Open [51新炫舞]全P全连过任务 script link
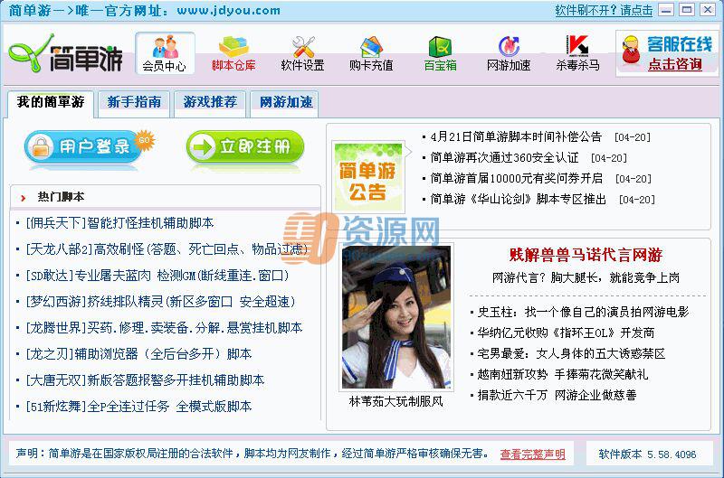The height and width of the screenshot is (478, 724). tap(139, 407)
